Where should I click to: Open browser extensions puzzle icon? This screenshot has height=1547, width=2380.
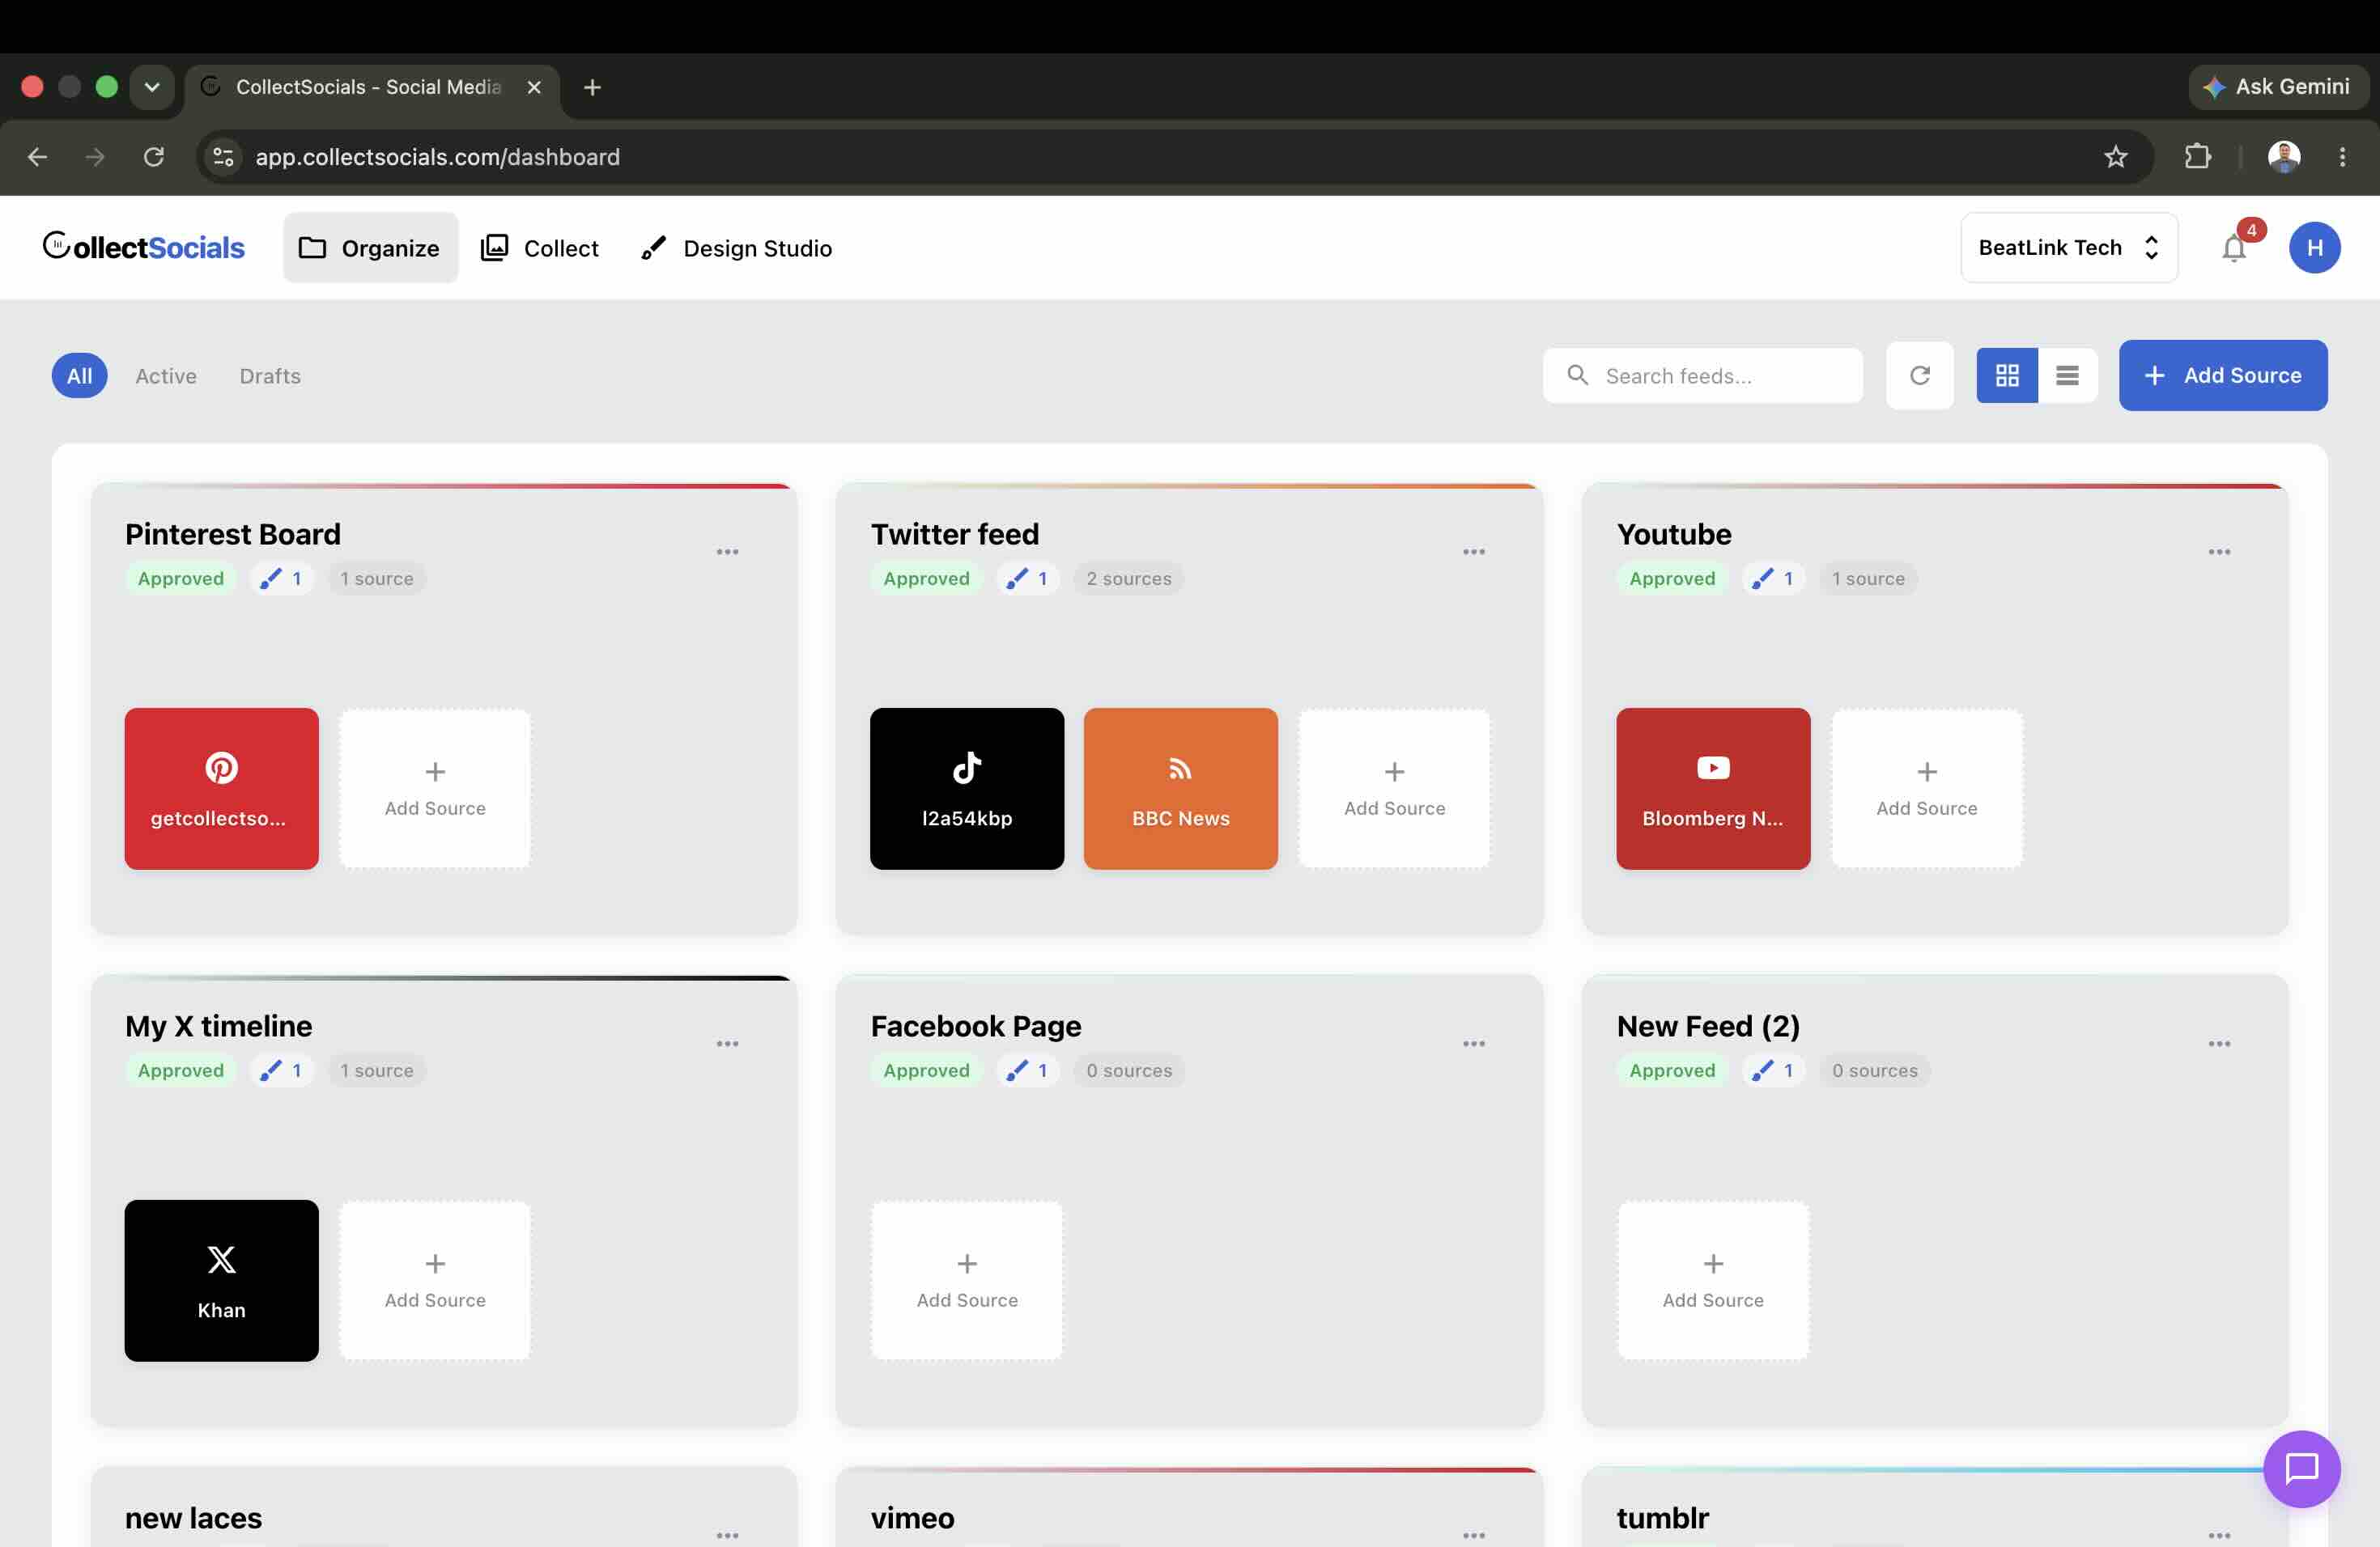[x=2197, y=157]
